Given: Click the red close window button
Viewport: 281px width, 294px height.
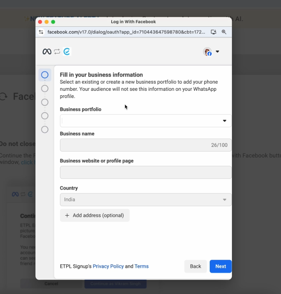Looking at the screenshot, I should pyautogui.click(x=40, y=22).
